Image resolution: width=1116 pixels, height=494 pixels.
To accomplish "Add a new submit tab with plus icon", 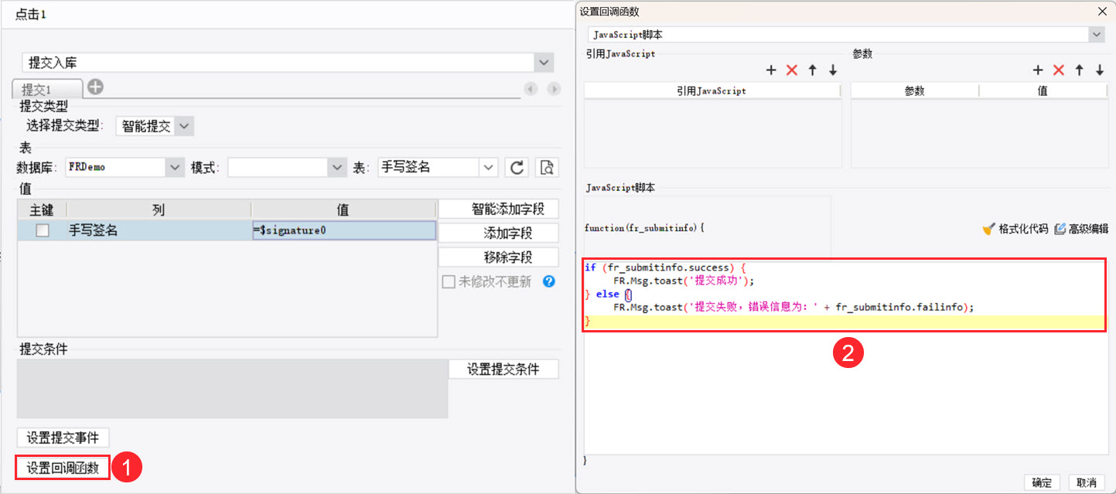I will pyautogui.click(x=95, y=87).
